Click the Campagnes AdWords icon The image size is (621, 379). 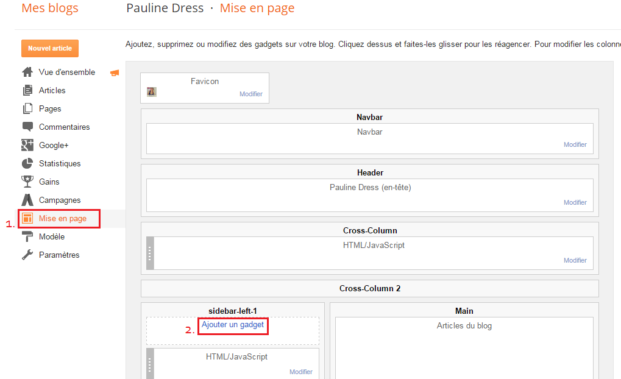(27, 200)
